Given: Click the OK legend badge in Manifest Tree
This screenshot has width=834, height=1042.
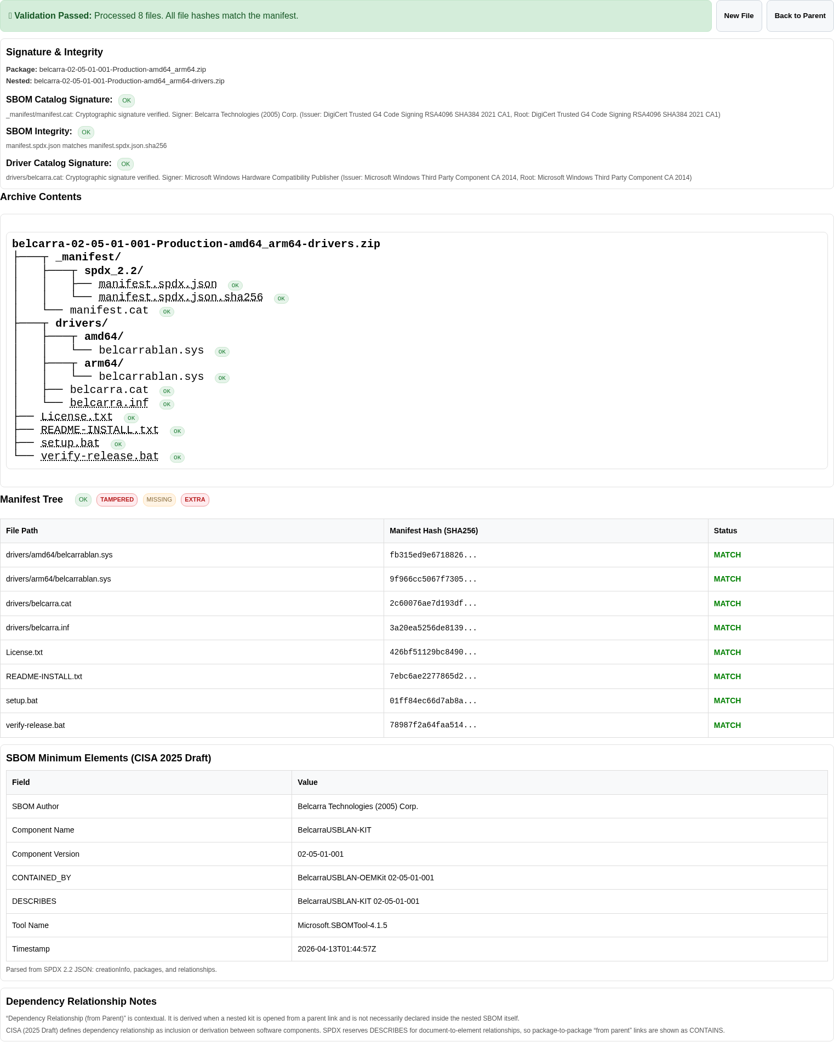Looking at the screenshot, I should (83, 499).
